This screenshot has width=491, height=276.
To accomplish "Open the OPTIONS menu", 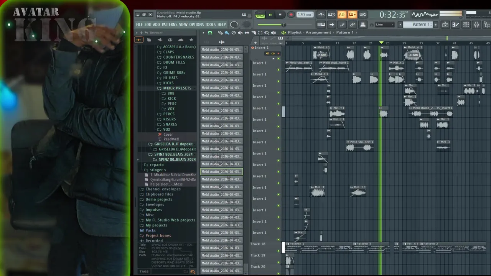I will (x=196, y=25).
